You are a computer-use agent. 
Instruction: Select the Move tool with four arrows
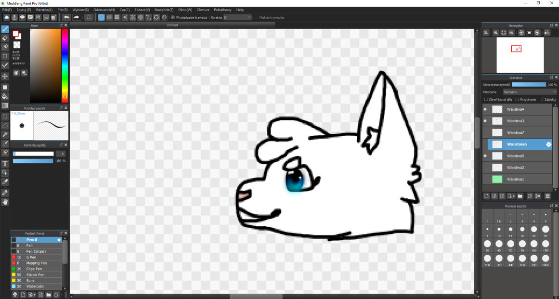point(5,76)
